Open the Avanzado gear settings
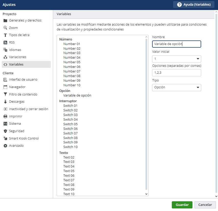218x211 pixels. point(5,146)
